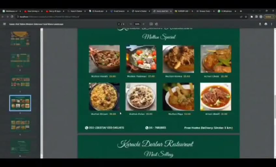Fit PDF to page width
This screenshot has width=276, height=167.
pos(151,24)
